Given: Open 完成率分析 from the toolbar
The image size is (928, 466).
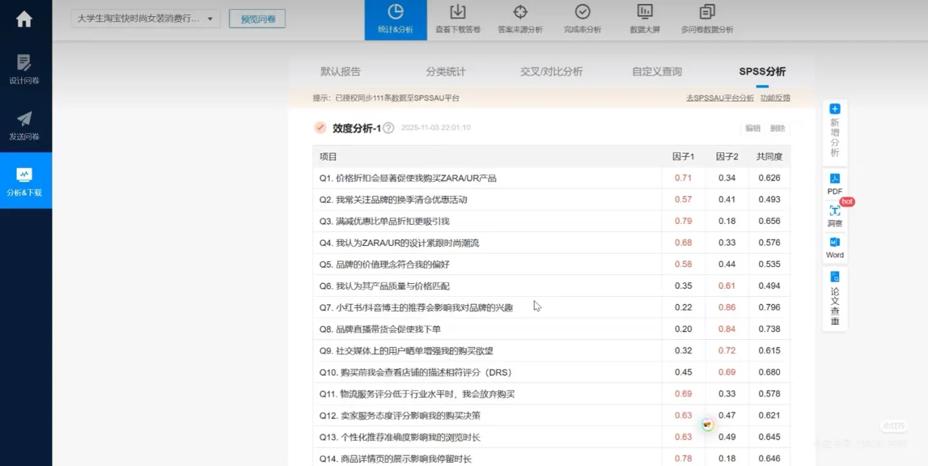Looking at the screenshot, I should tap(582, 19).
